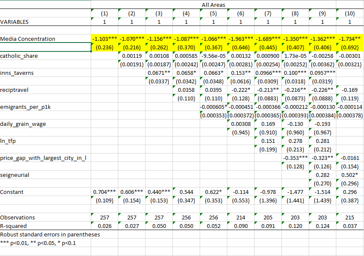The height and width of the screenshot is (256, 364).
Task: Click the 'emigrants_per_p1k' row label
Action: point(46,107)
